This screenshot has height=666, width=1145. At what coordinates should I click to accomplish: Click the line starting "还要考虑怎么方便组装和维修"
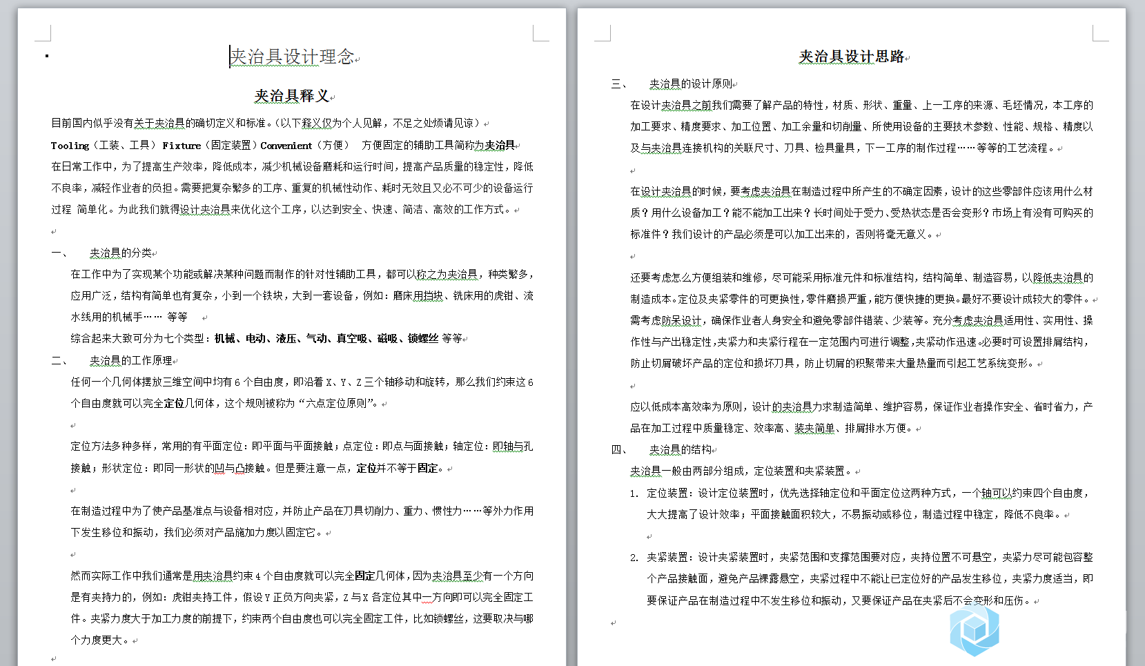click(861, 277)
